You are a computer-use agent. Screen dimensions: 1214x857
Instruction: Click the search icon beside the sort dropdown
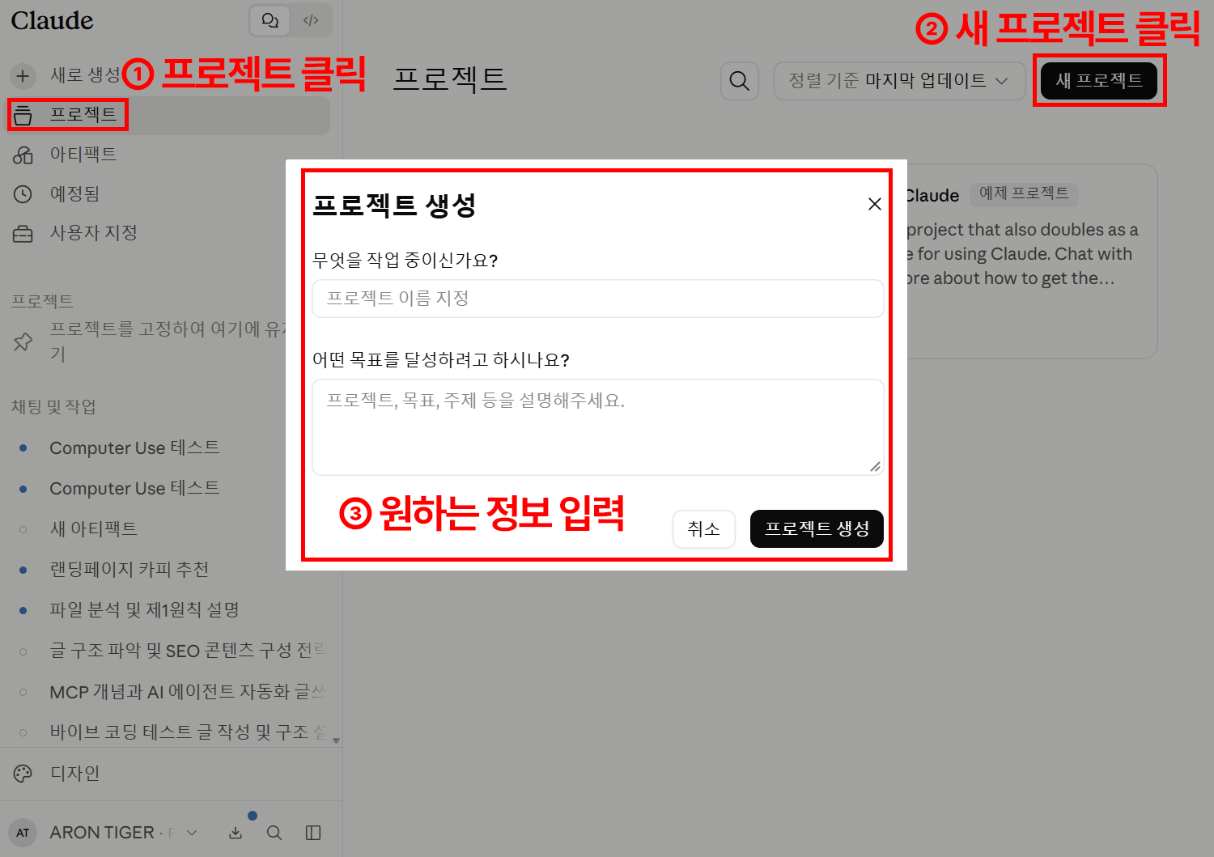point(740,81)
